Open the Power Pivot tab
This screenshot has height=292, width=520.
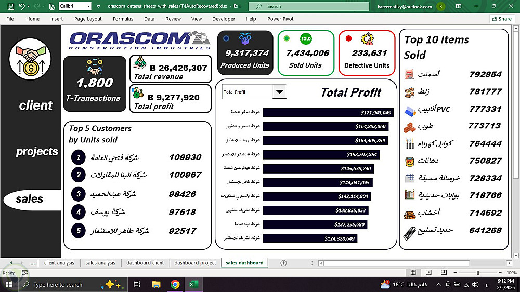(x=280, y=19)
